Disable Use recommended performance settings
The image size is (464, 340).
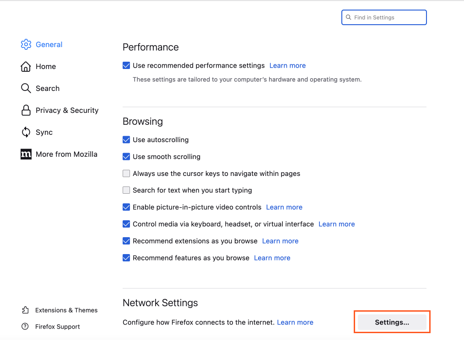126,65
